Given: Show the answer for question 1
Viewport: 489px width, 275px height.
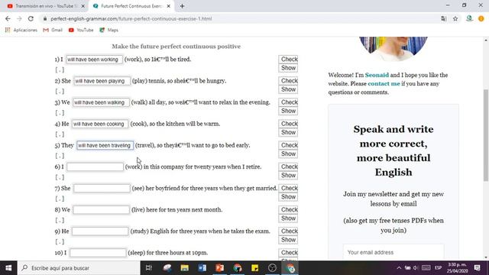Looking at the screenshot, I should pos(288,68).
